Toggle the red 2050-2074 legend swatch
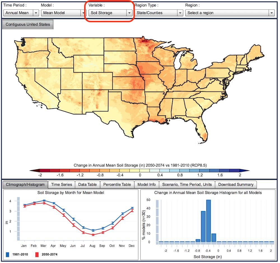The width and height of the screenshot is (280, 263). pyautogui.click(x=37, y=254)
